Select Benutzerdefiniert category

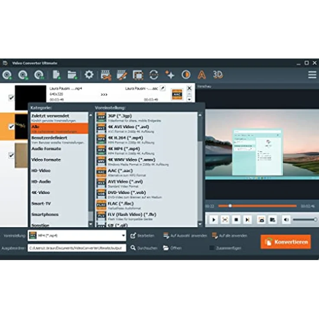pos(59,140)
